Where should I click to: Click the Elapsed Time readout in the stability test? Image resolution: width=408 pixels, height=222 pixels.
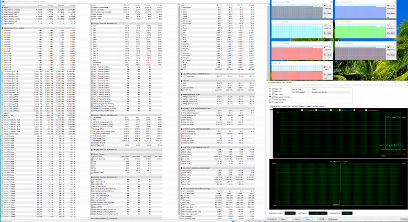pyautogui.click(x=347, y=213)
